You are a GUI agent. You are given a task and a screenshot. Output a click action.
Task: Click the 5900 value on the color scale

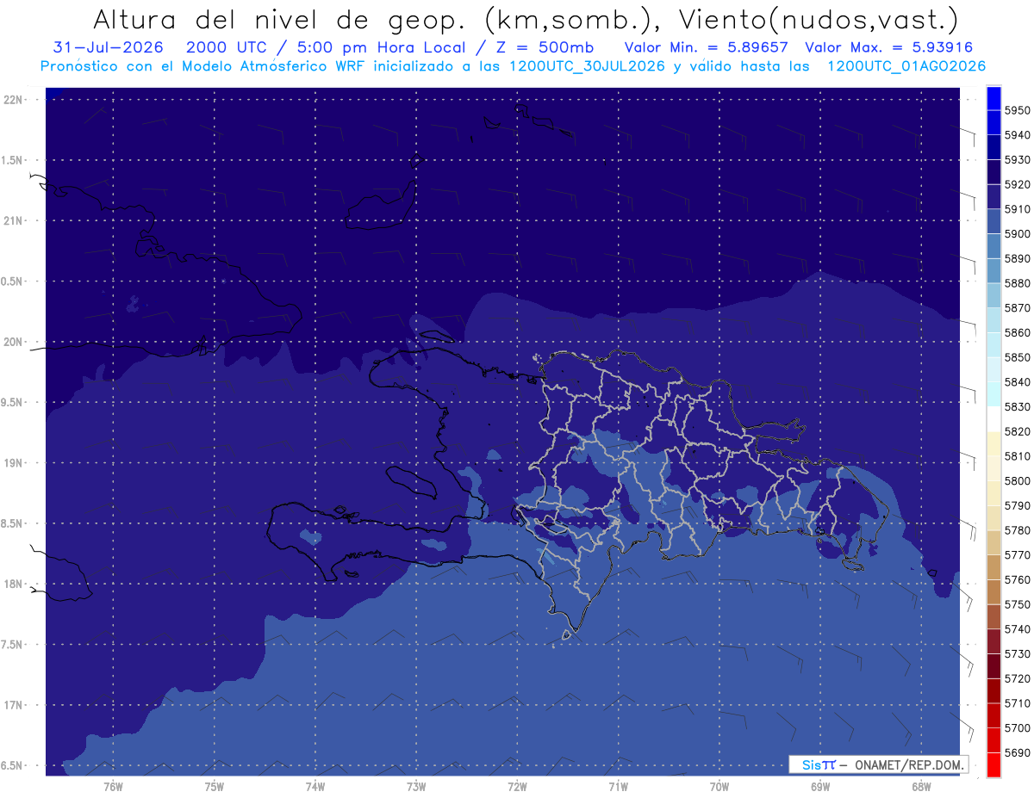tap(1017, 233)
